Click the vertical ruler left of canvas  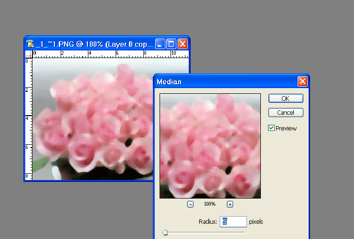(x=28, y=119)
